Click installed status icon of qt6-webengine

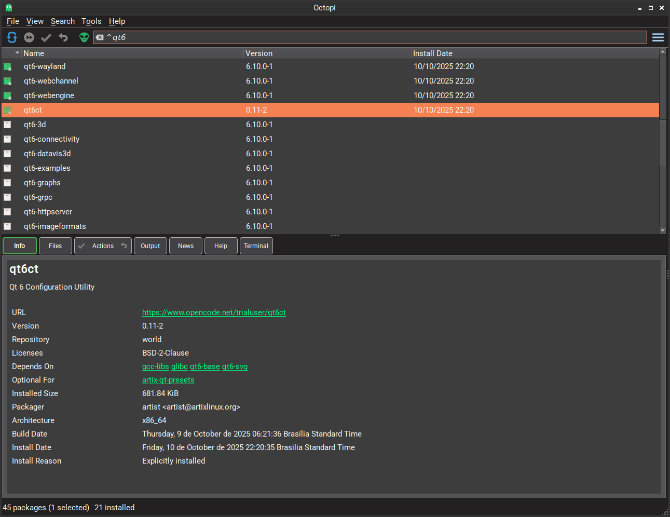(x=8, y=96)
